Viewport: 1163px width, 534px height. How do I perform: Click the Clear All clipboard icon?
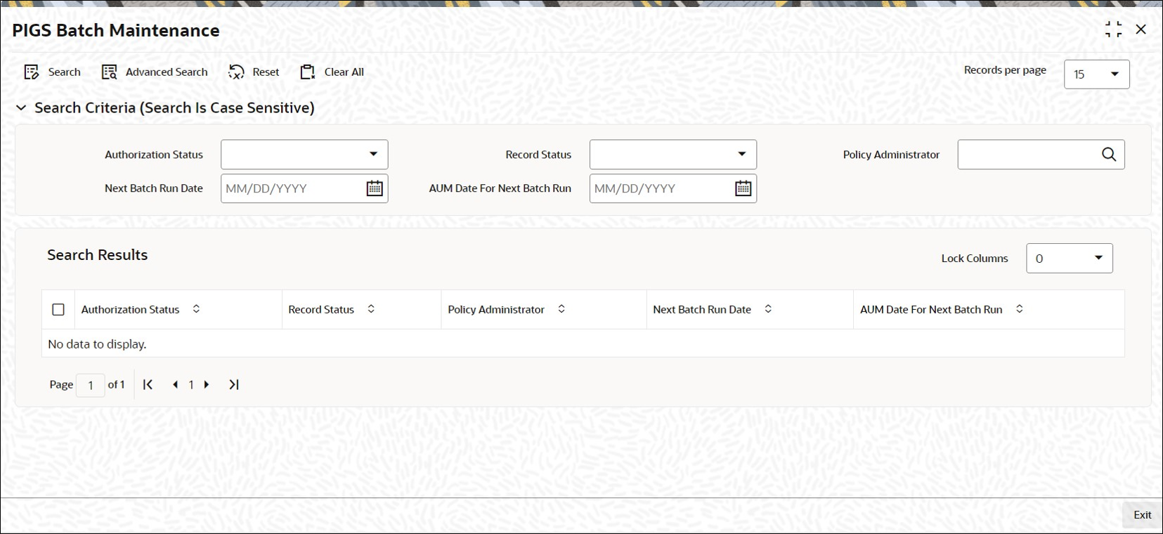(308, 72)
